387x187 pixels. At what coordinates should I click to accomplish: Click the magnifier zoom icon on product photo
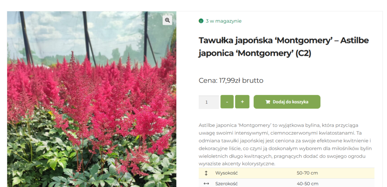[167, 20]
